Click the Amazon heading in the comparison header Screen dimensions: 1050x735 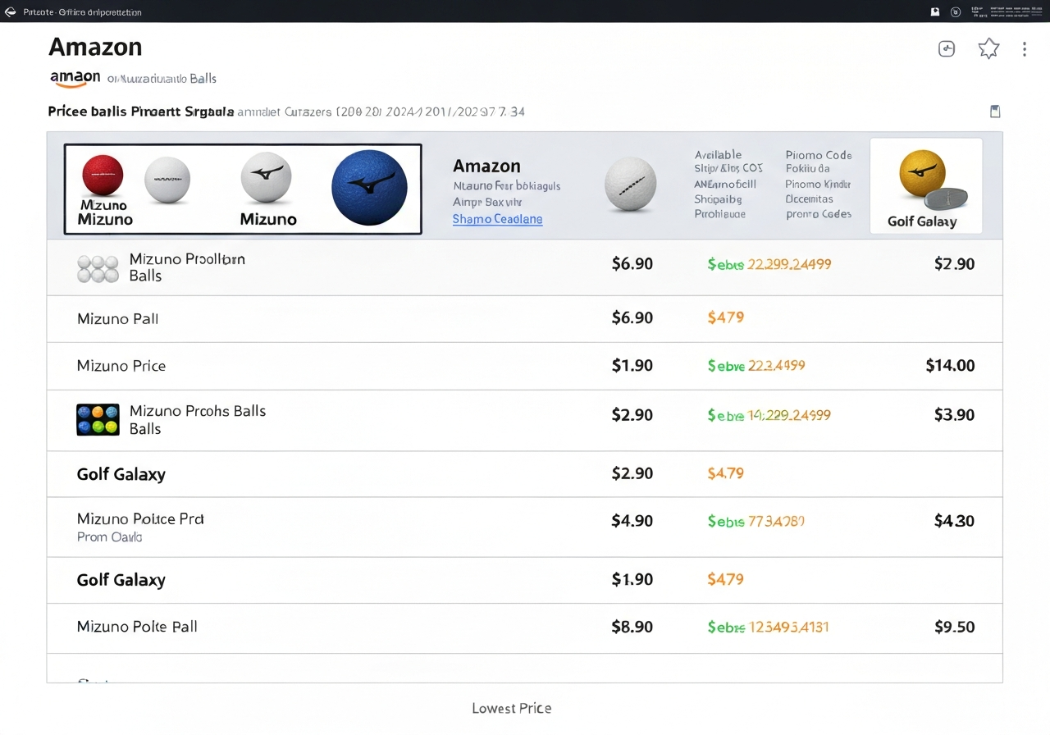click(x=486, y=167)
